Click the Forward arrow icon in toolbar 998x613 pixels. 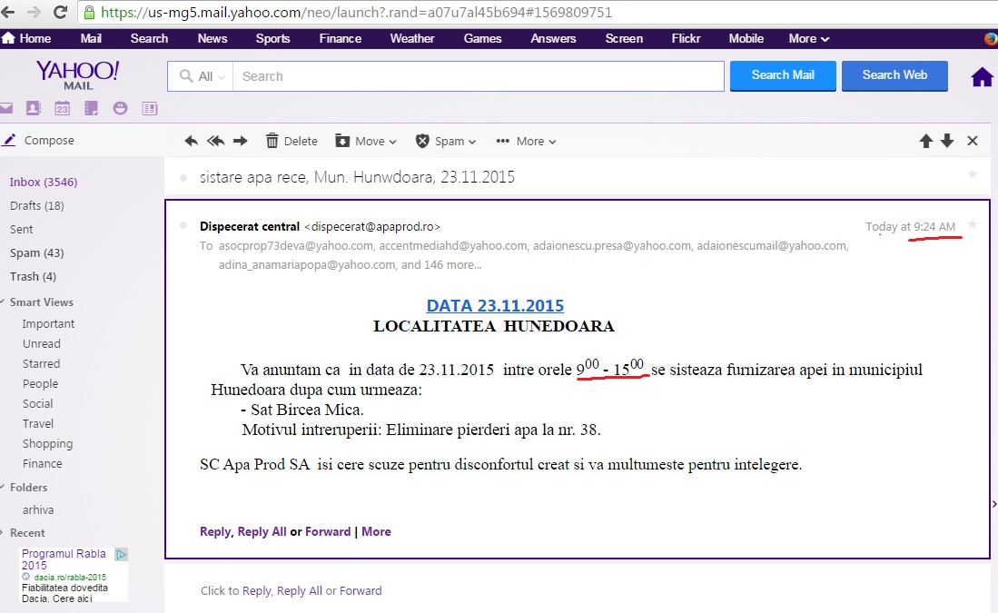[x=241, y=141]
